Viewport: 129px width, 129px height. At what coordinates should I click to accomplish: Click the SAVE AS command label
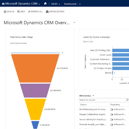point(11,12)
